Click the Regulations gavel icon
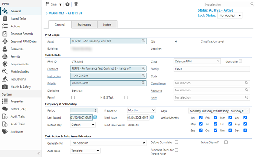Viewport: 256px width, 157px height. [5, 79]
